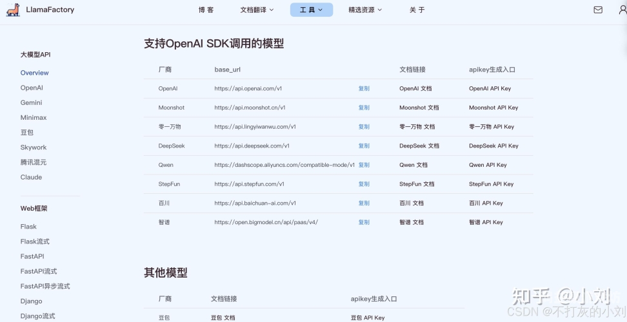Open the user profile icon

[622, 10]
